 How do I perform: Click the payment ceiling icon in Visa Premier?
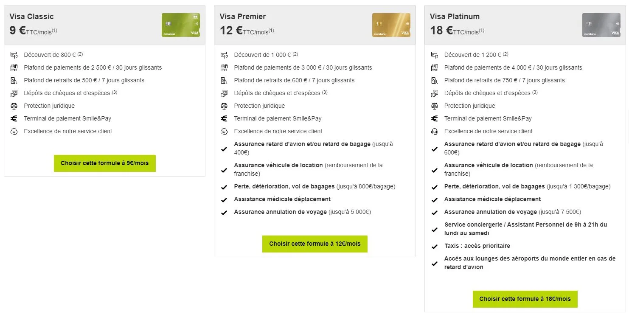point(224,67)
